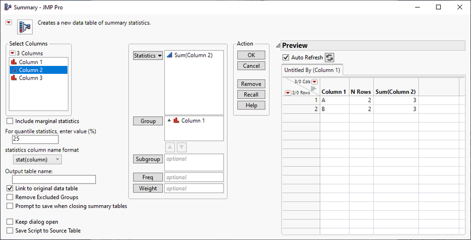Open the Cols red triangle menu in preview

tap(314, 81)
